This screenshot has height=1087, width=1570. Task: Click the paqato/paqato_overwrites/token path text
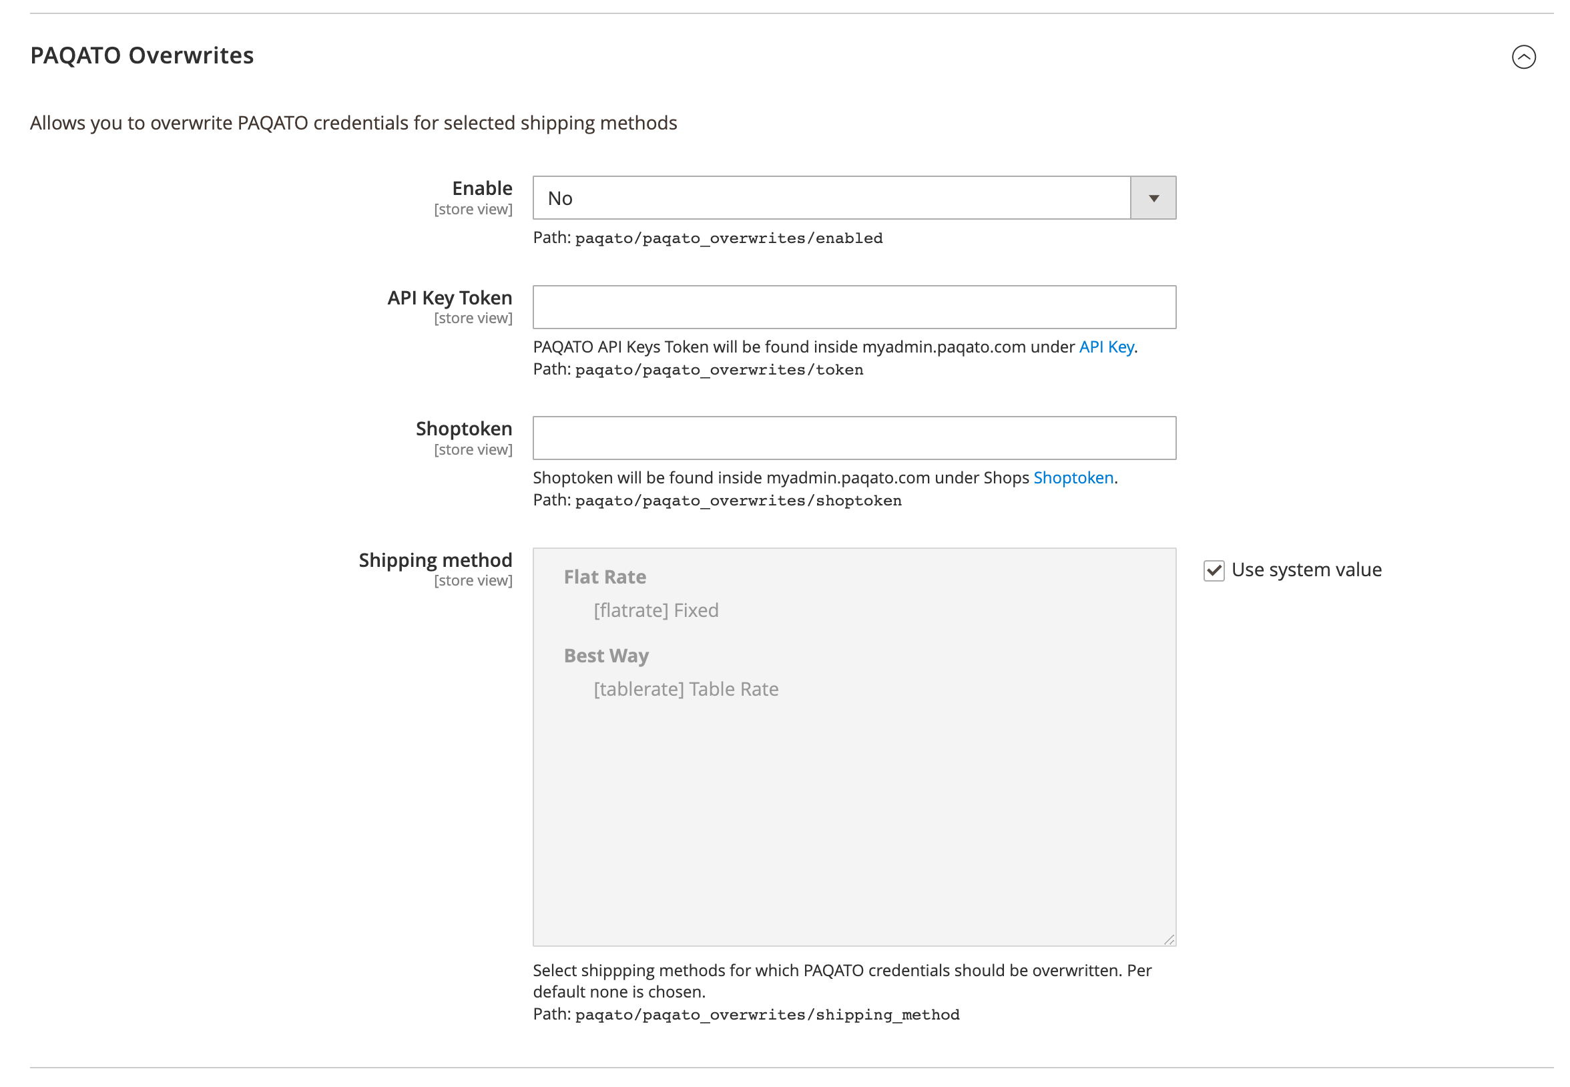(x=719, y=370)
